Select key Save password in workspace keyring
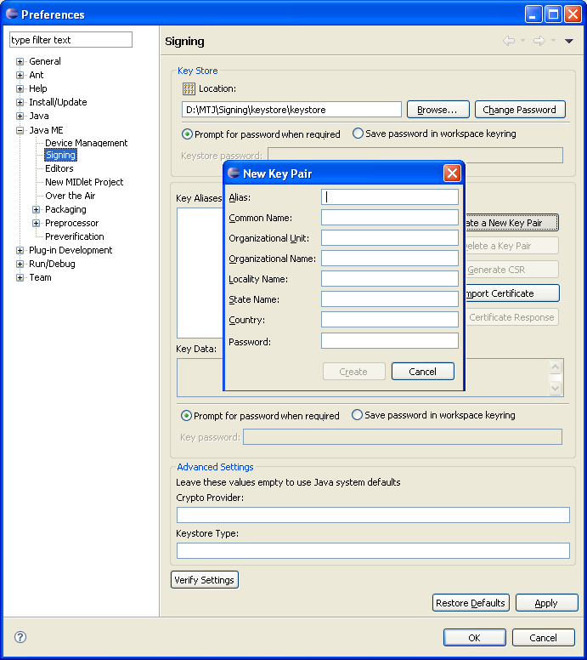The image size is (587, 660). (x=358, y=415)
